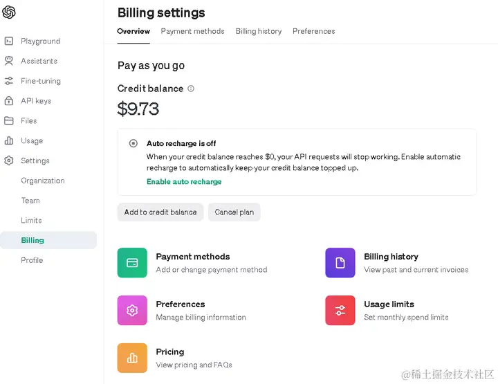The height and width of the screenshot is (384, 498).
Task: Open the Files section
Action: click(29, 120)
